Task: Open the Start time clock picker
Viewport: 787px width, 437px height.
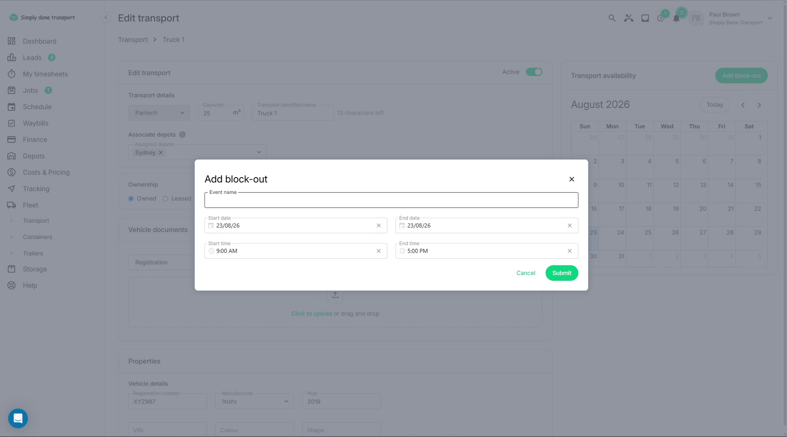Action: pos(211,251)
